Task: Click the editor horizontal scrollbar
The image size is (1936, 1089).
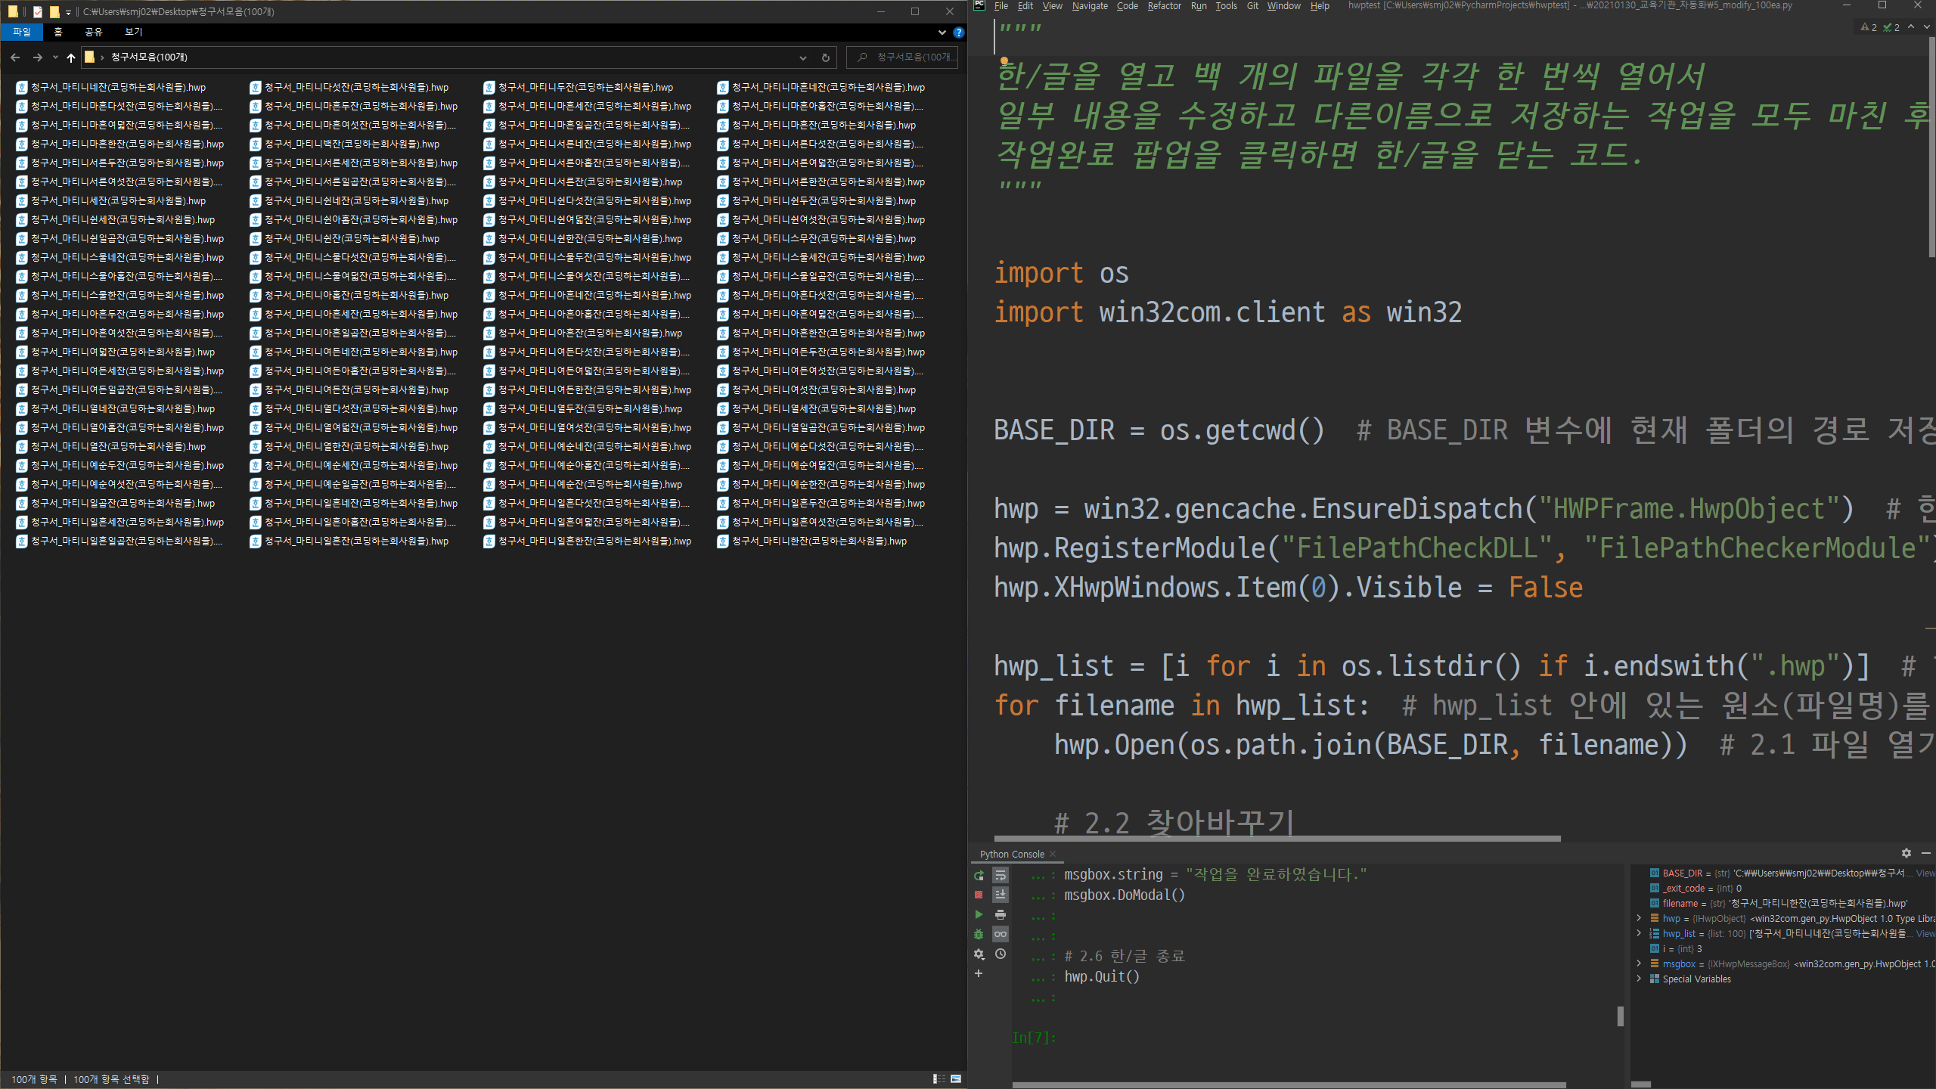Action: coord(1278,838)
